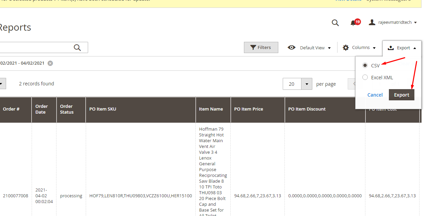Click the eye icon for Default View

tap(292, 48)
